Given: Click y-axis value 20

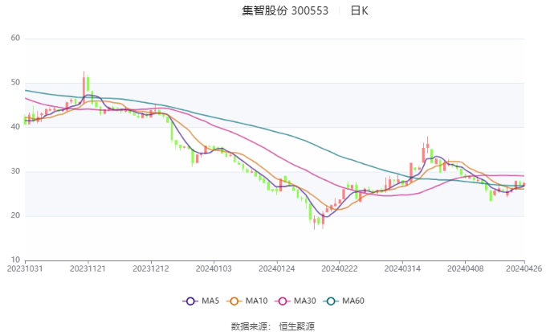Looking at the screenshot, I should (x=15, y=215).
